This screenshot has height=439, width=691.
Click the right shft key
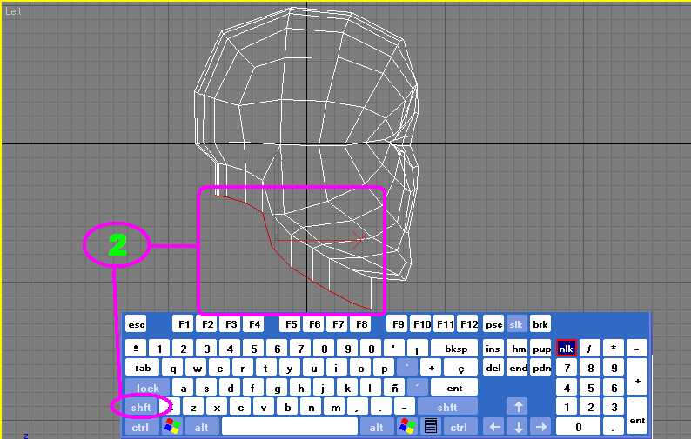[447, 408]
